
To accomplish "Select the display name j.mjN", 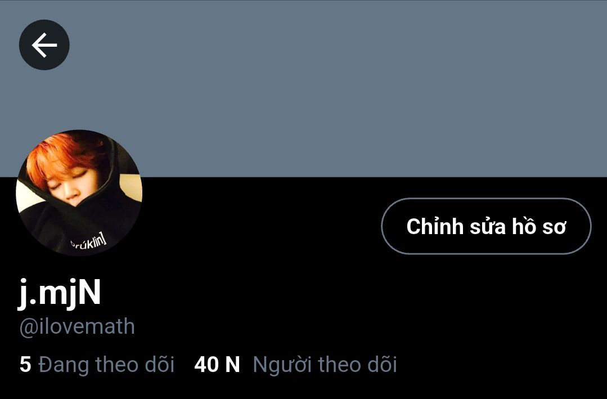I will (60, 293).
